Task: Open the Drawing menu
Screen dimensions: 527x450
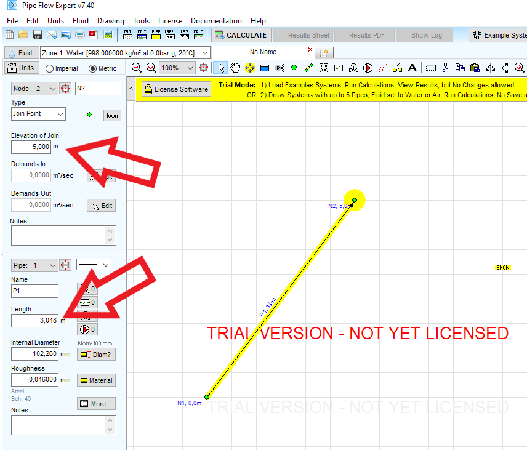Action: coord(111,21)
